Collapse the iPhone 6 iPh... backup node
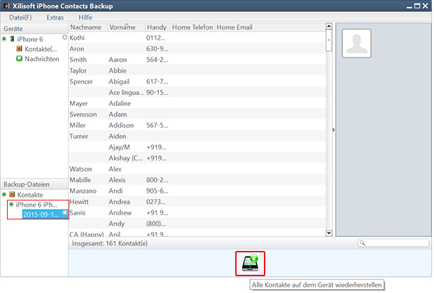The width and height of the screenshot is (434, 293). (11, 204)
